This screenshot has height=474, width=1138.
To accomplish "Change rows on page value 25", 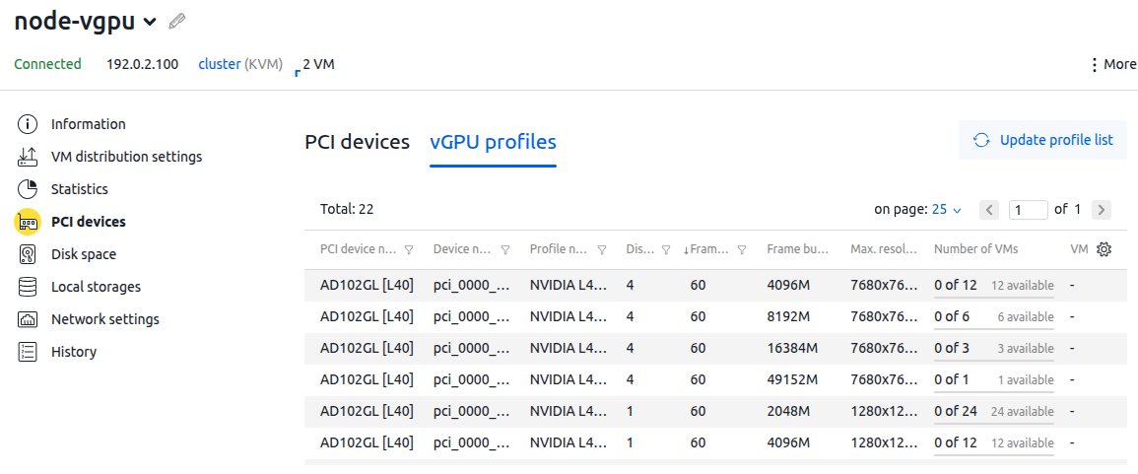I will 946,209.
